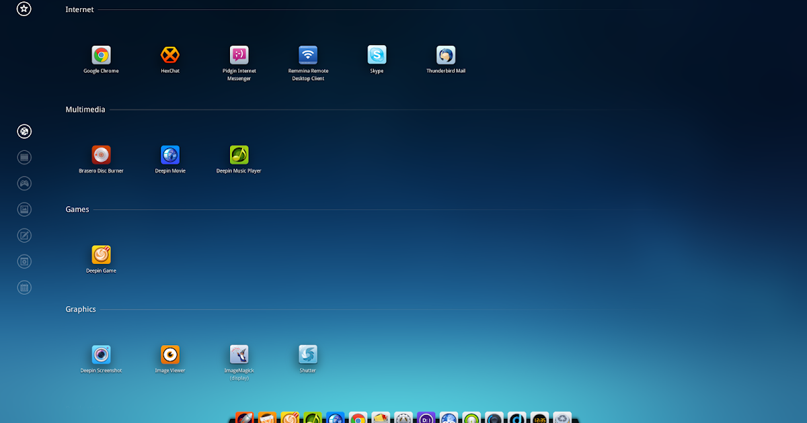Image resolution: width=807 pixels, height=423 pixels.
Task: Jump to Games via the gamepad sidebar icon
Action: tap(24, 183)
